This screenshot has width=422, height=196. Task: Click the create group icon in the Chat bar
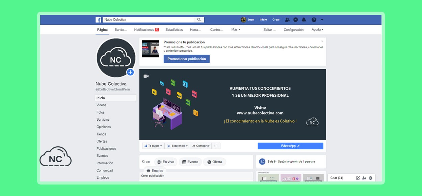click(x=364, y=178)
